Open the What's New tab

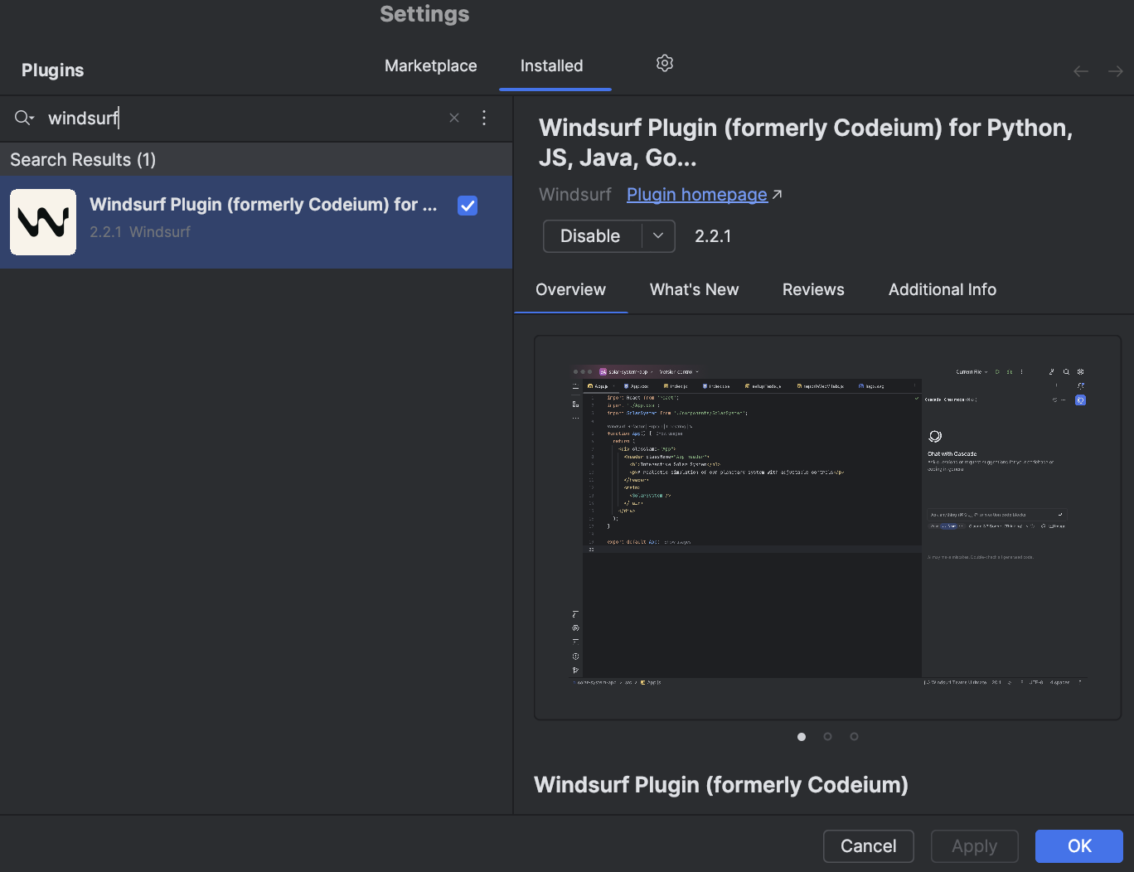tap(695, 290)
